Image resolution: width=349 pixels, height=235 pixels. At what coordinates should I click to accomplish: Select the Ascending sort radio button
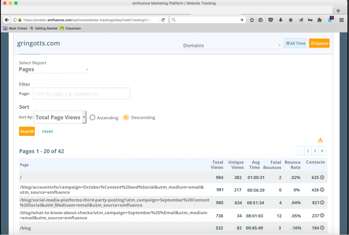(x=92, y=117)
